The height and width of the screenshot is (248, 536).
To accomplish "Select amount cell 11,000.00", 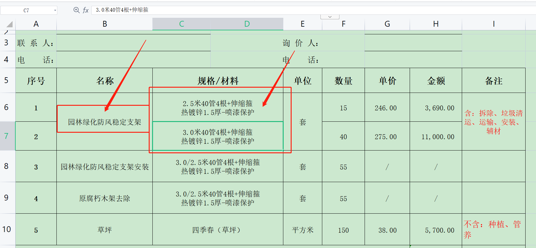I will pos(436,136).
